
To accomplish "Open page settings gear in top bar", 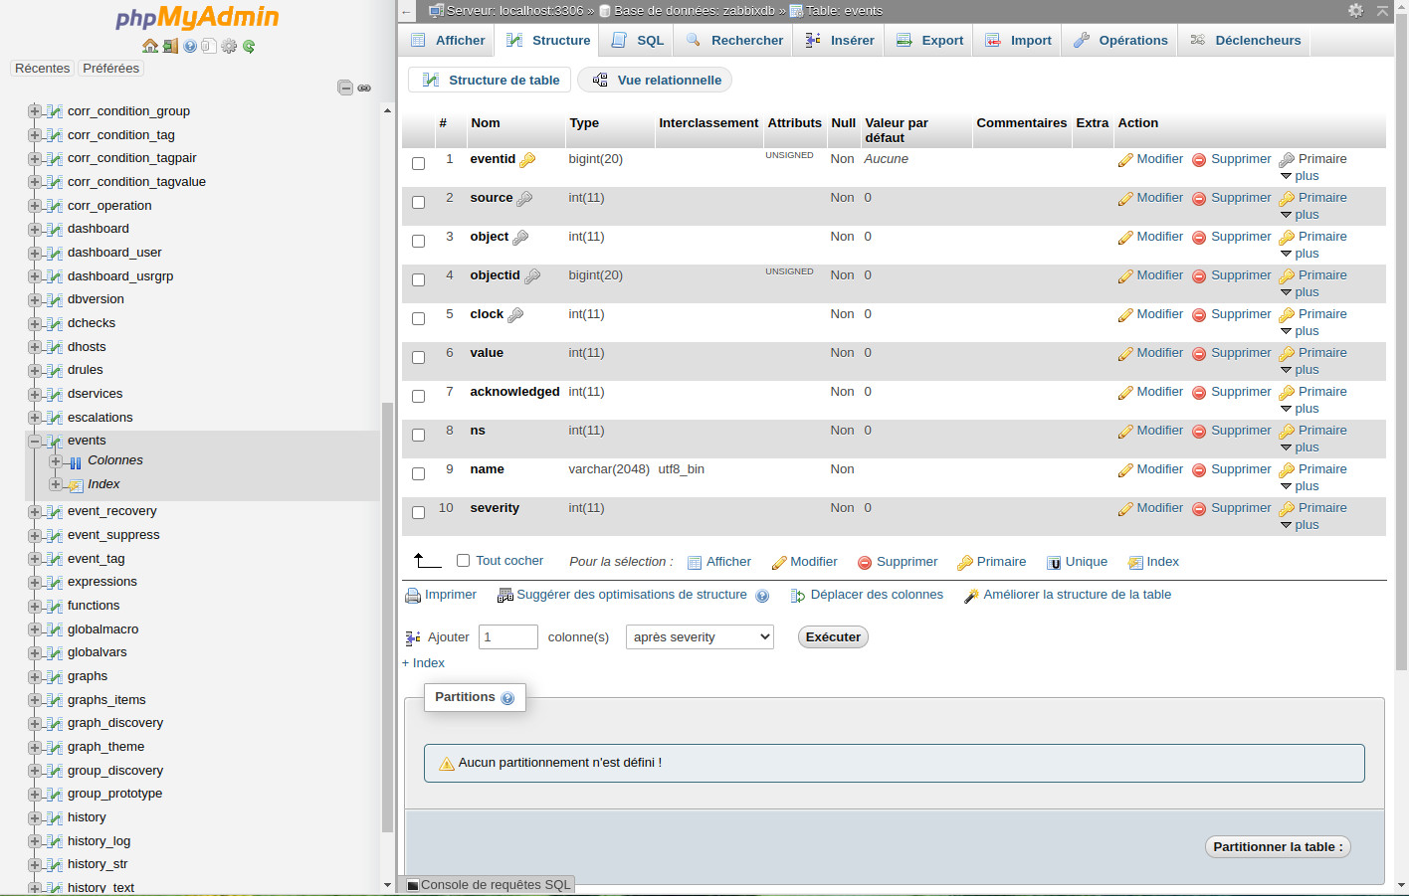I will pos(1355,10).
